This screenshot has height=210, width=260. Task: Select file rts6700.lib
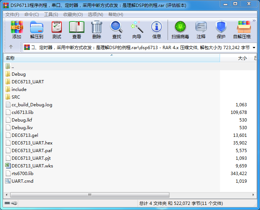pyautogui.click(x=19, y=173)
